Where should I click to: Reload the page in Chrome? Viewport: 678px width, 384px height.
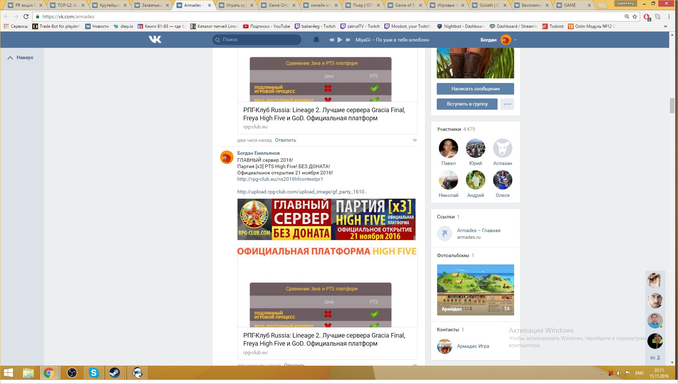click(x=26, y=17)
